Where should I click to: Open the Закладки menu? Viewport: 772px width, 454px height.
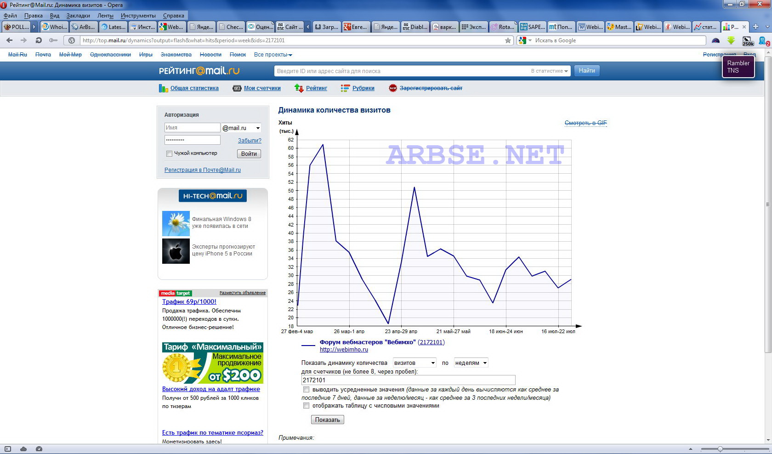[78, 16]
